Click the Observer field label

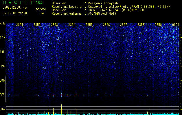(59, 3)
